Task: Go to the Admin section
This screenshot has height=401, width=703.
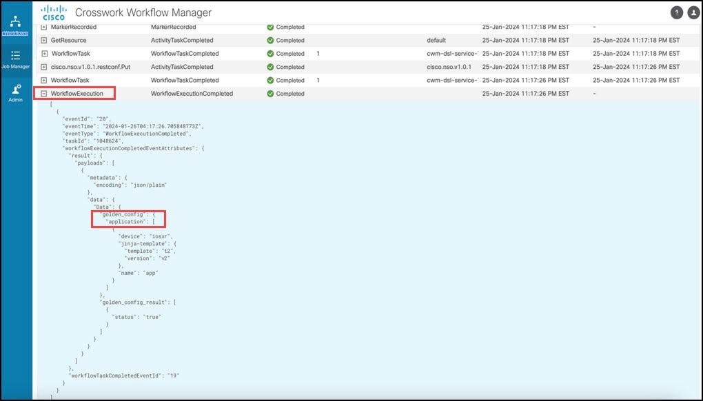Action: tap(15, 90)
